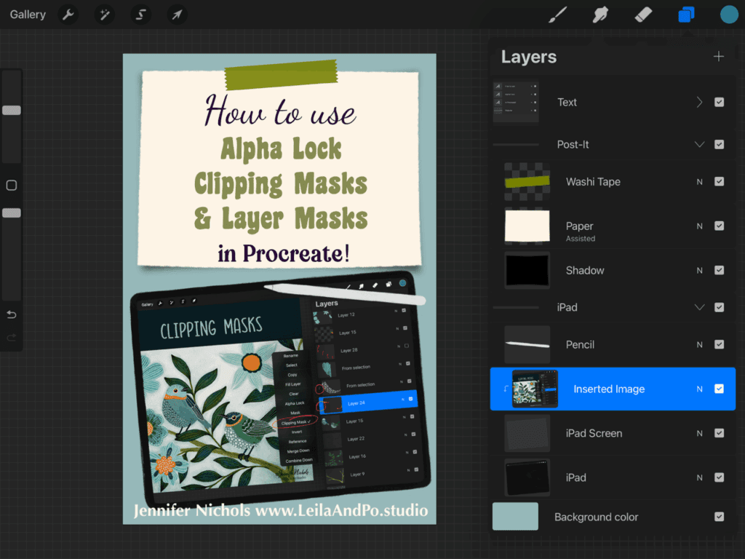Open blend mode N for Inserted Image
745x559 pixels.
tap(699, 389)
